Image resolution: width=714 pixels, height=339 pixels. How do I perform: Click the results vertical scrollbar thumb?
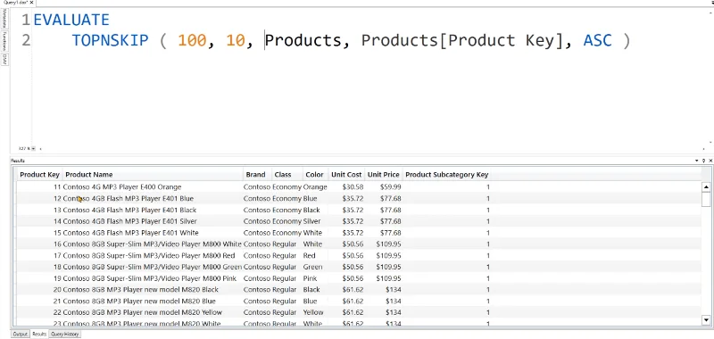pyautogui.click(x=706, y=199)
